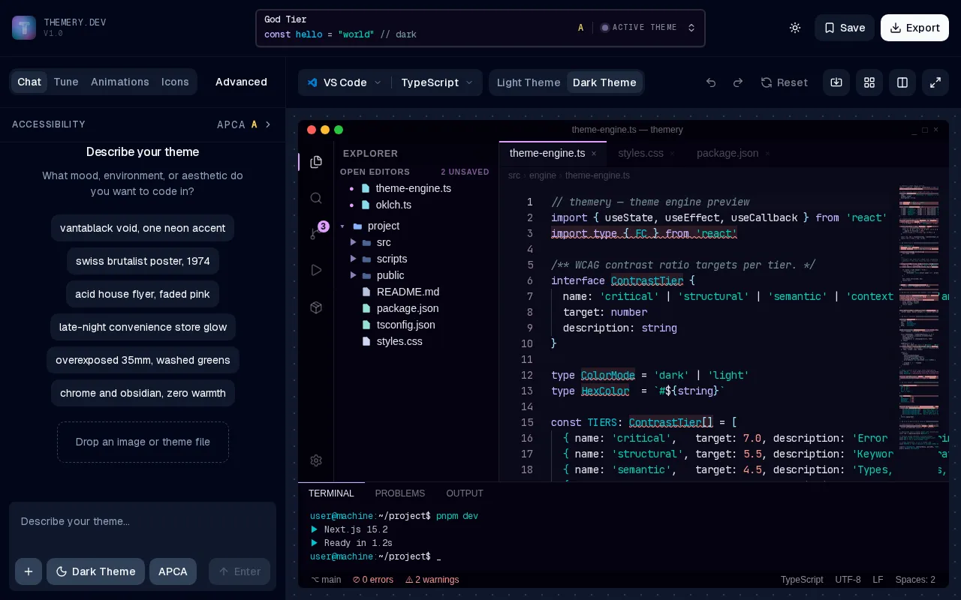
Task: Click the download/import toolbar icon
Action: [x=836, y=82]
